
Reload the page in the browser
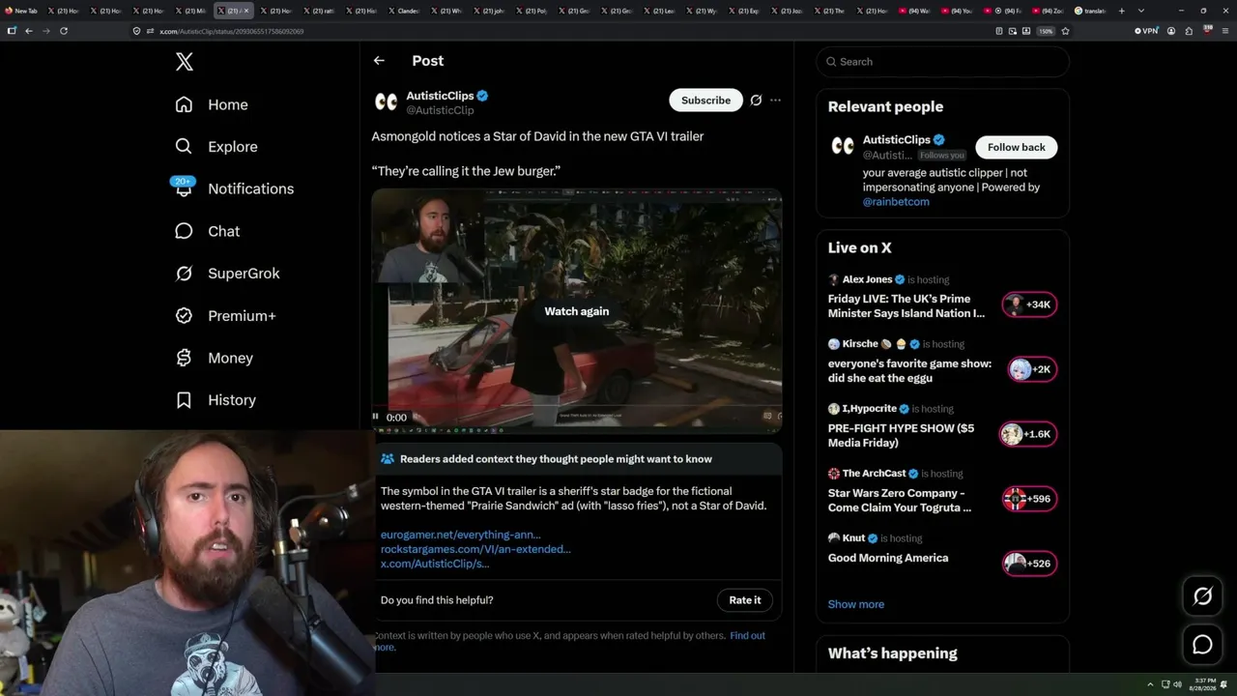64,31
